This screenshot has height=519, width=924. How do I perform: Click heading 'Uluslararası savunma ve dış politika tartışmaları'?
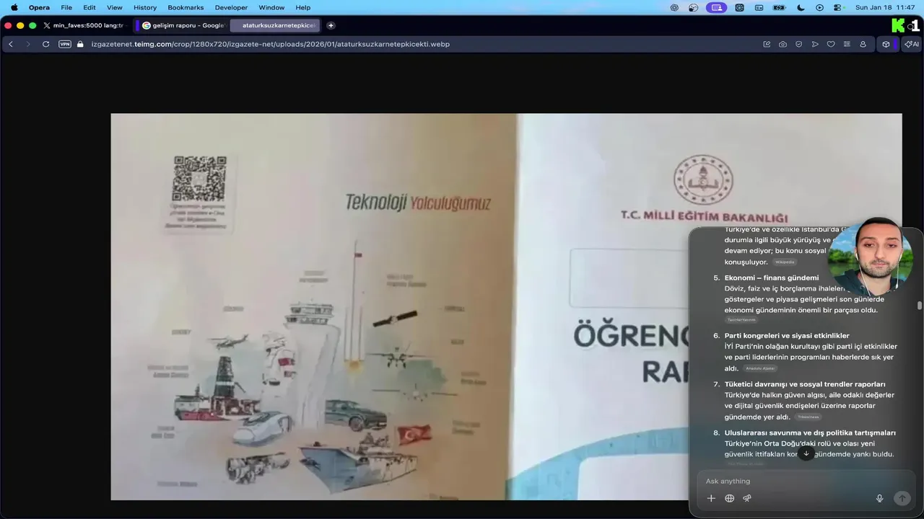[x=810, y=432]
